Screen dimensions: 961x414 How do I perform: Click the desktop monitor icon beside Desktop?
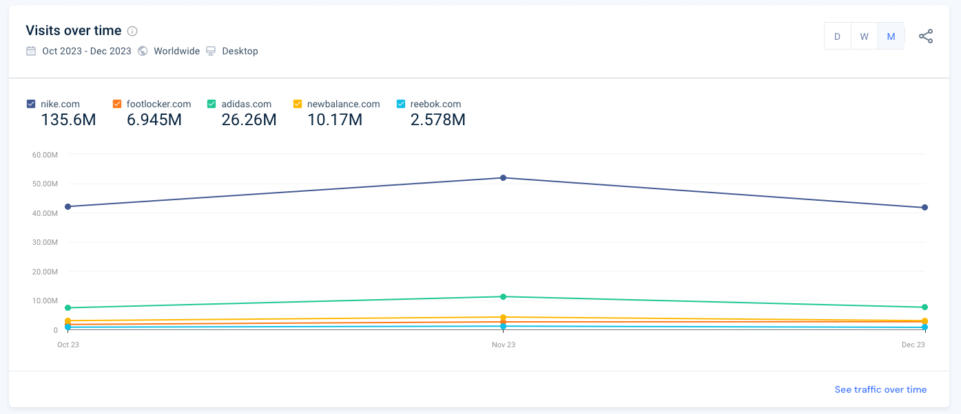coord(210,51)
